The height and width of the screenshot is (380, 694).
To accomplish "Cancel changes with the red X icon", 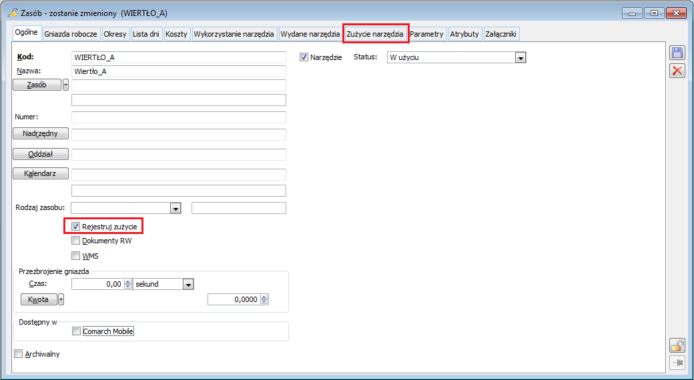I will [677, 71].
